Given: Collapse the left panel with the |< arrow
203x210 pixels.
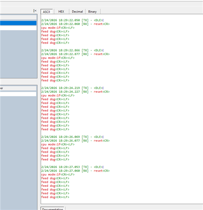Looking at the screenshot, I should tap(35, 11).
